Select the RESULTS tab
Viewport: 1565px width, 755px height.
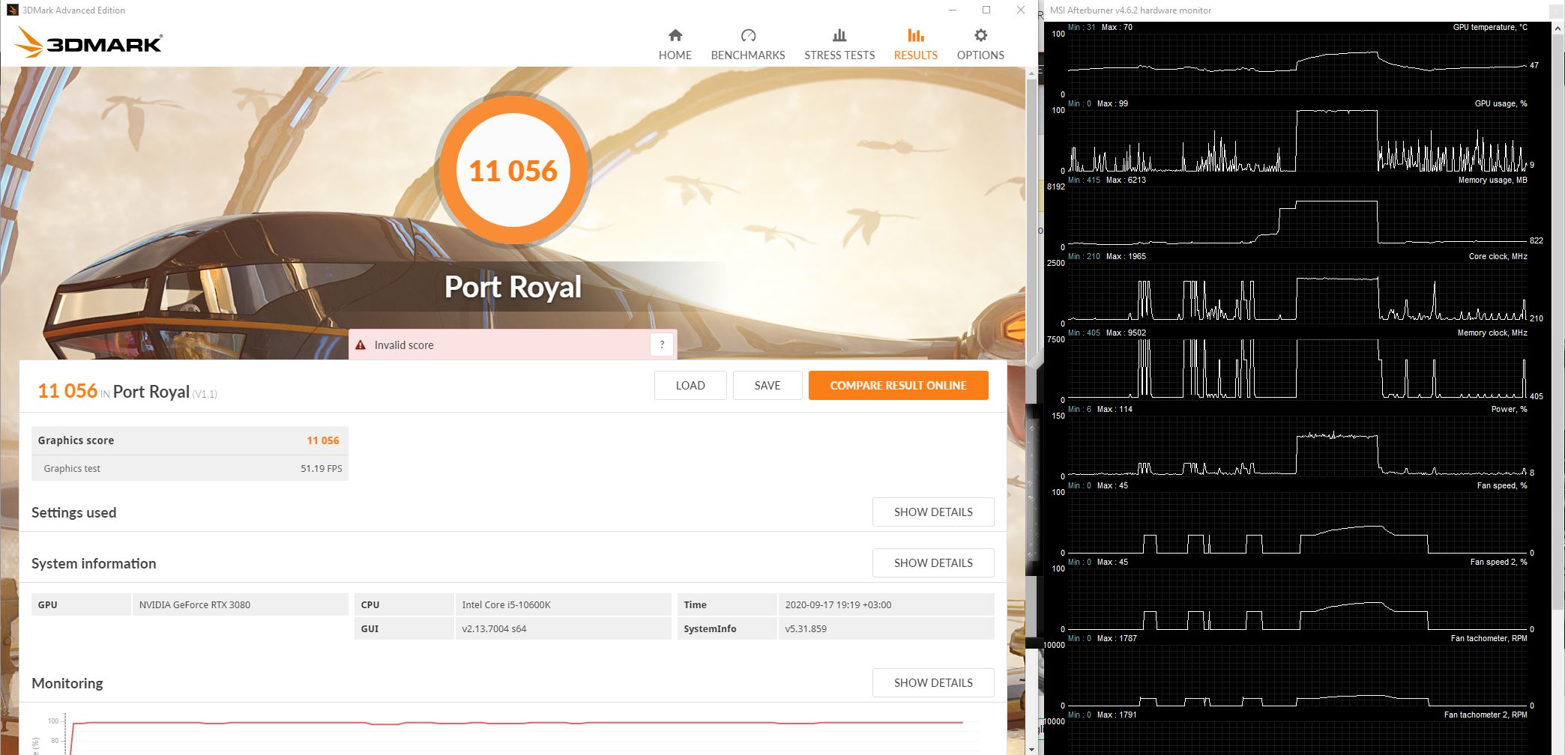click(915, 45)
